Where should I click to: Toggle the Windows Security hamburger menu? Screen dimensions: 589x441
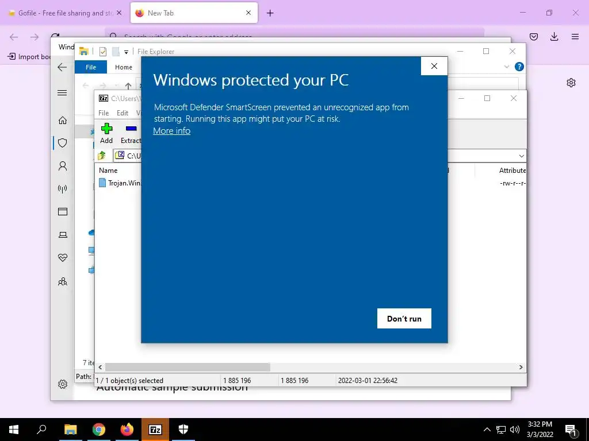[62, 92]
